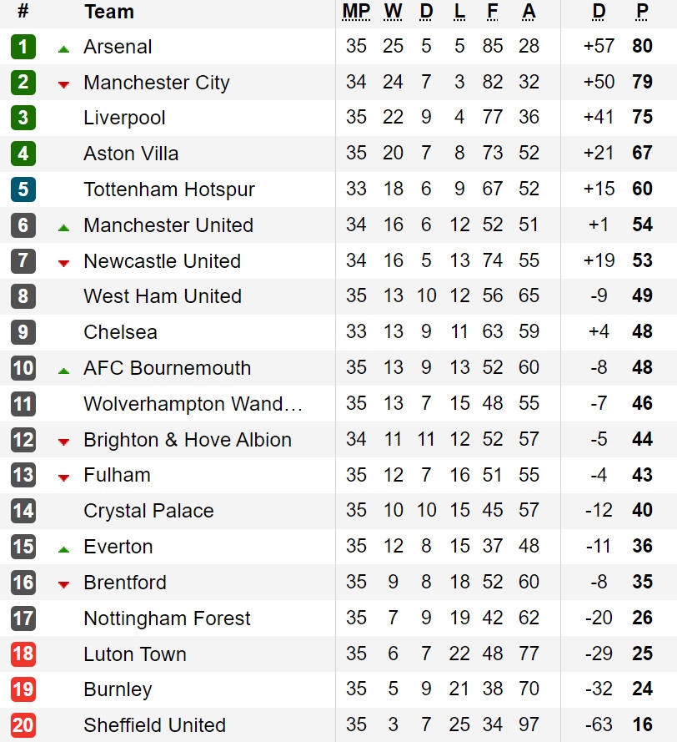Image resolution: width=677 pixels, height=742 pixels.
Task: Click the Team column header
Action: click(108, 12)
